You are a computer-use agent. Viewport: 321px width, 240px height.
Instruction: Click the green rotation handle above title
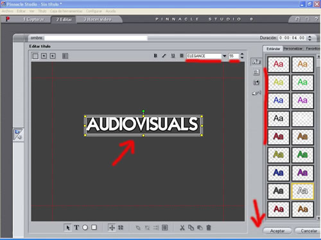coord(143,111)
